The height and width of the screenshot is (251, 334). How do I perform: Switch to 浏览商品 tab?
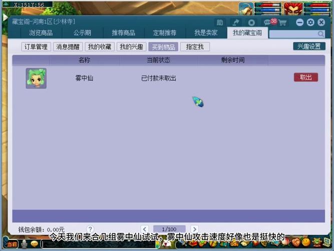(x=41, y=33)
